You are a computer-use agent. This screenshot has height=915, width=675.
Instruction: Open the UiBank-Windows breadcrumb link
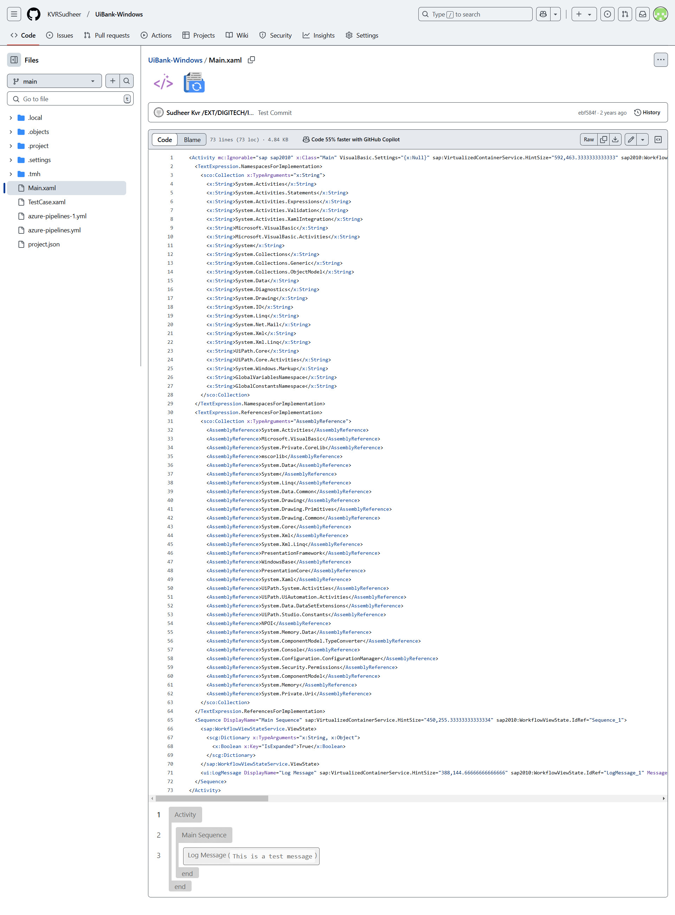pyautogui.click(x=175, y=60)
